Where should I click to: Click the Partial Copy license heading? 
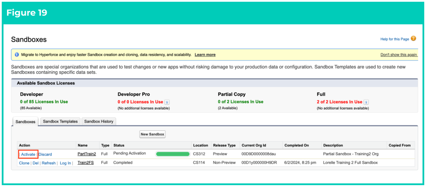pos(232,94)
